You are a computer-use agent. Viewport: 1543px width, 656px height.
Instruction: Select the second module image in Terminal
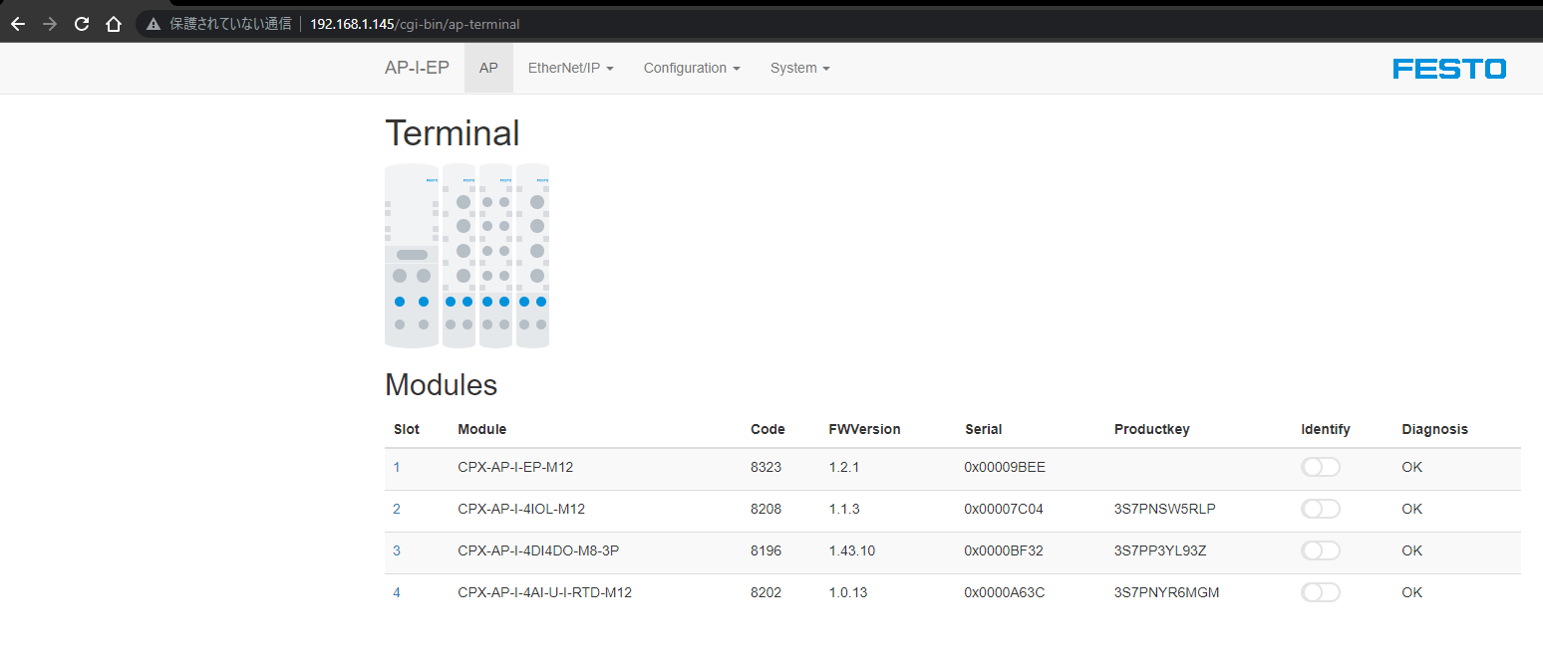pos(459,257)
